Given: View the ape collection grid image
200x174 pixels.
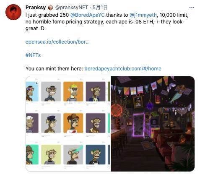Looking at the screenshot, I should pos(68,124).
